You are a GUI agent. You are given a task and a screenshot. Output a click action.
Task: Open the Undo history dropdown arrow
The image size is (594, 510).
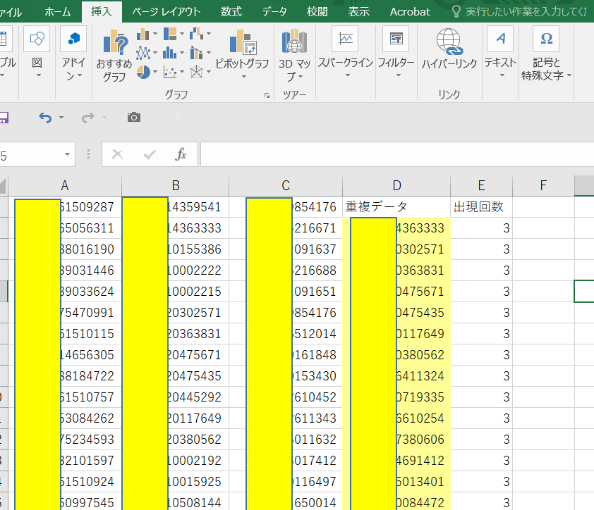[x=61, y=118]
